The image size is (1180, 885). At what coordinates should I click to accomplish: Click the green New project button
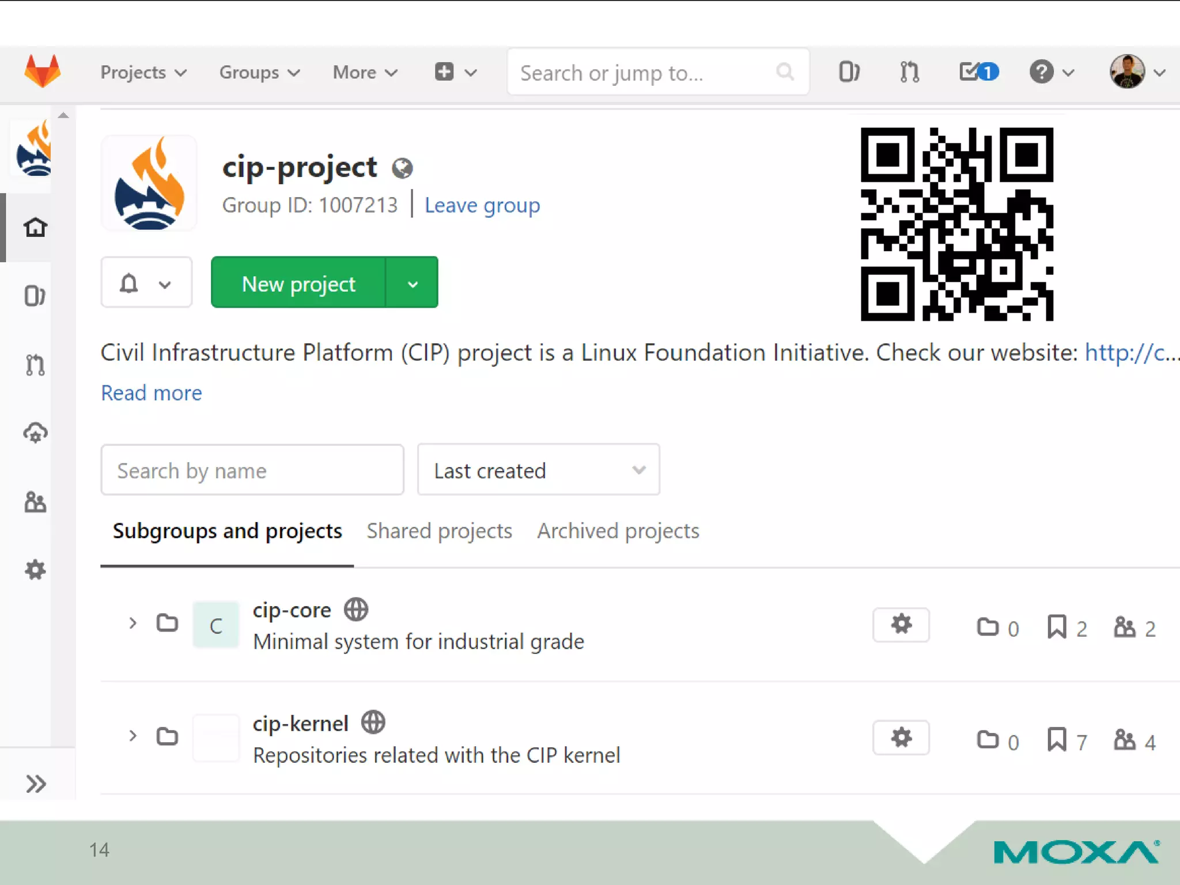pos(298,283)
